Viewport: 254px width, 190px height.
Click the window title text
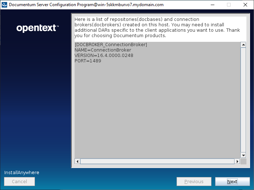click(86, 5)
